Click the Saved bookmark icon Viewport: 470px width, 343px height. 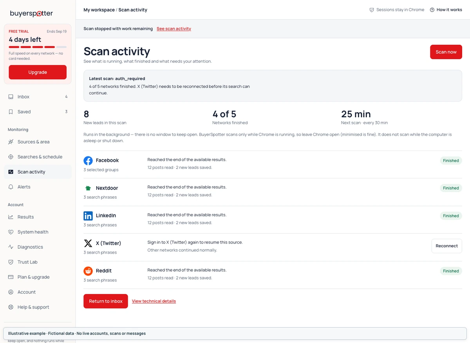(x=11, y=112)
